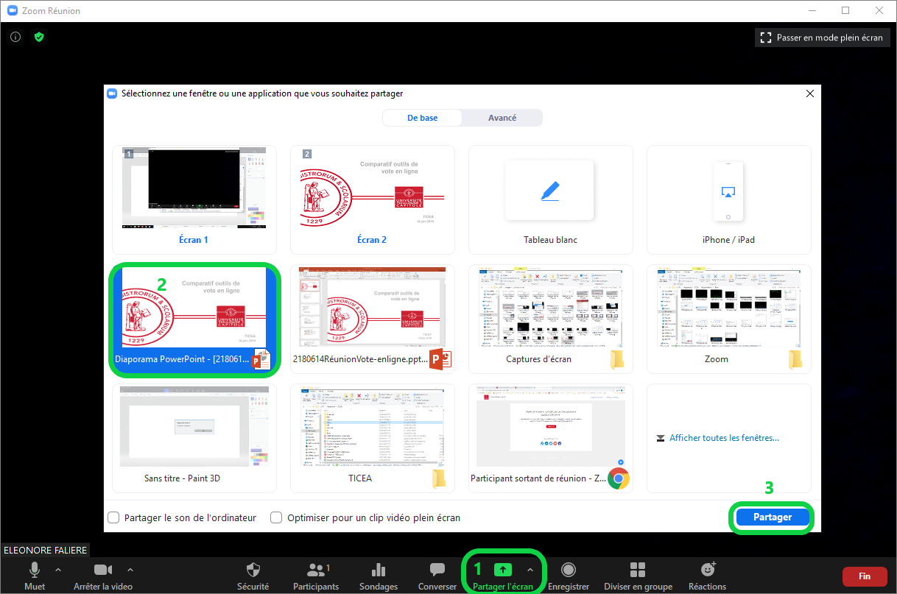Close the share selection dialog
The image size is (897, 594).
point(810,93)
